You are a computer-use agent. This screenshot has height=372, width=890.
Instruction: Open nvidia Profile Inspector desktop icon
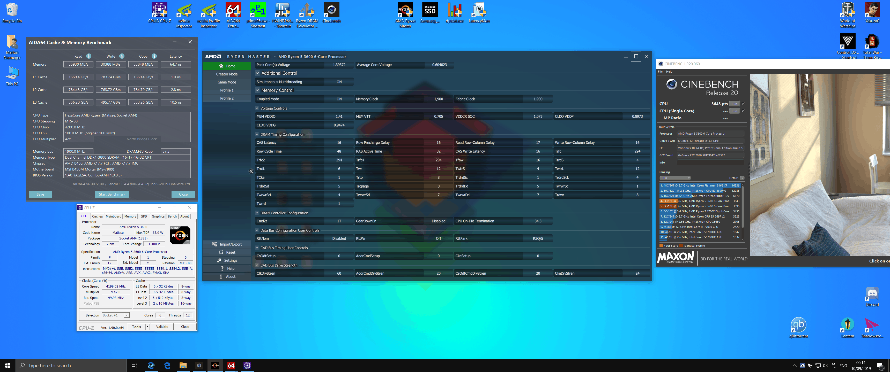(209, 15)
